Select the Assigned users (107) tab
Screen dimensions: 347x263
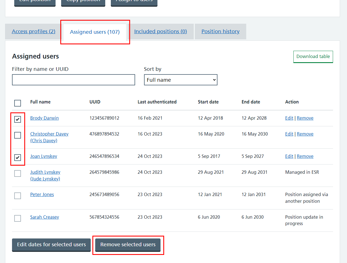click(x=95, y=32)
